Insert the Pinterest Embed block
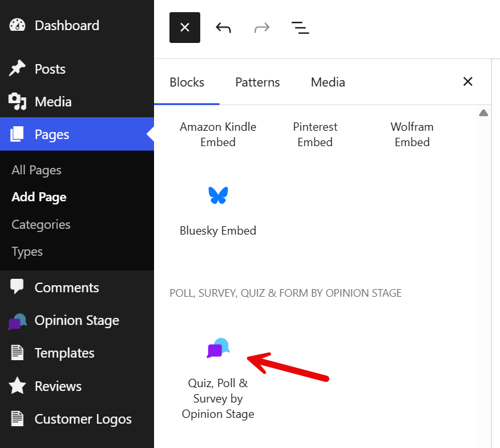The width and height of the screenshot is (500, 448). point(315,134)
